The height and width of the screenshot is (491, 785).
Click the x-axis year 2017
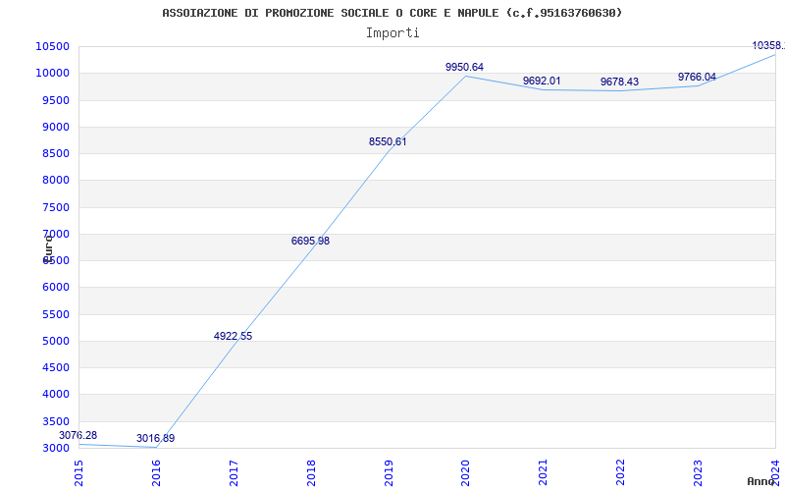tap(234, 473)
